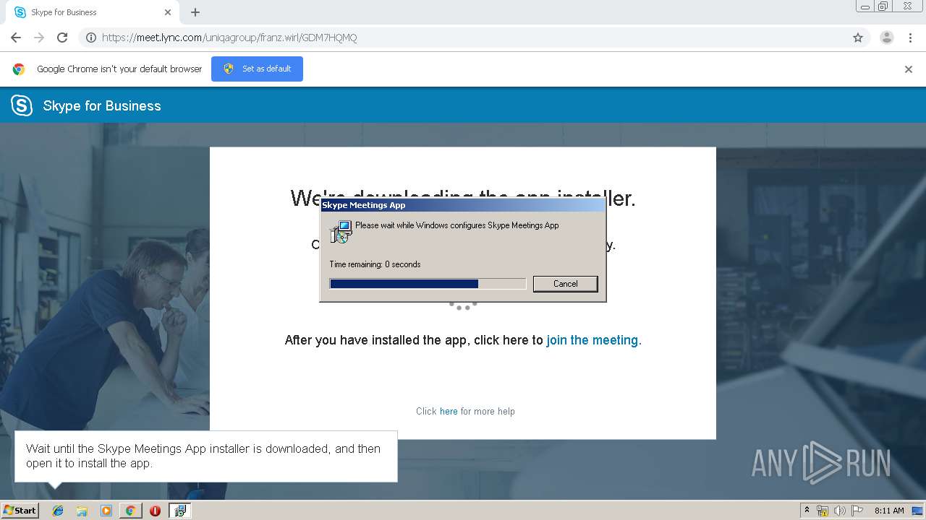
Task: Click the Time remaining: 0 seconds text
Action: click(x=375, y=264)
